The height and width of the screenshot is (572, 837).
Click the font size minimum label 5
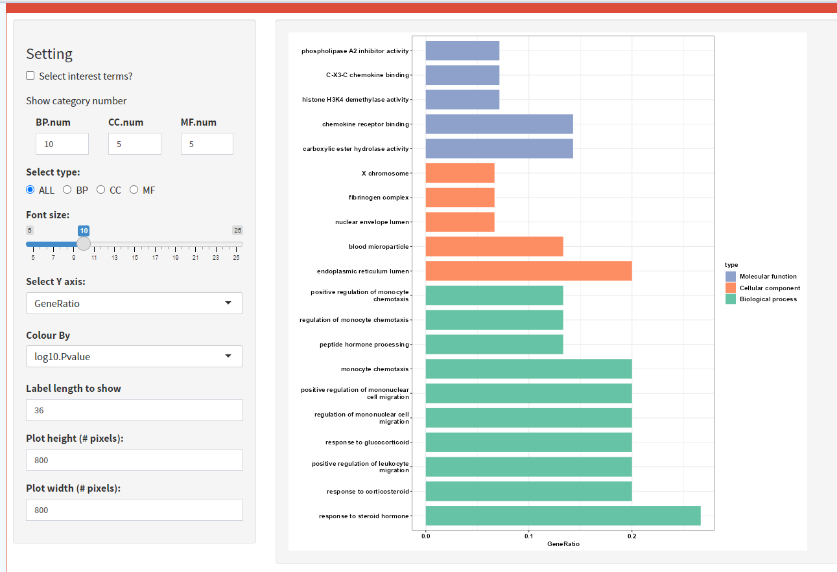point(30,231)
